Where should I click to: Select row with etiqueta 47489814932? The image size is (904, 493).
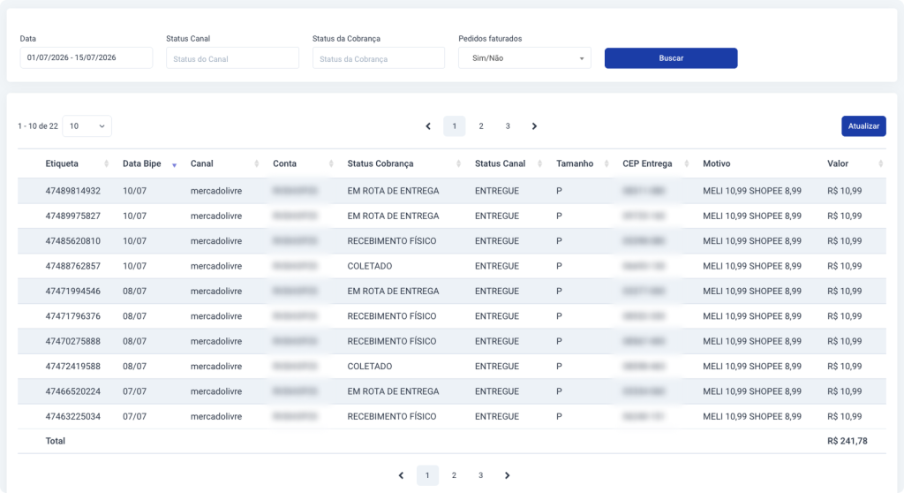pyautogui.click(x=451, y=191)
